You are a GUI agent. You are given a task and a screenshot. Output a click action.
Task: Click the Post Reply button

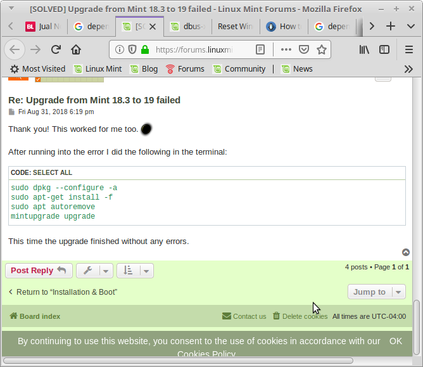click(x=39, y=271)
